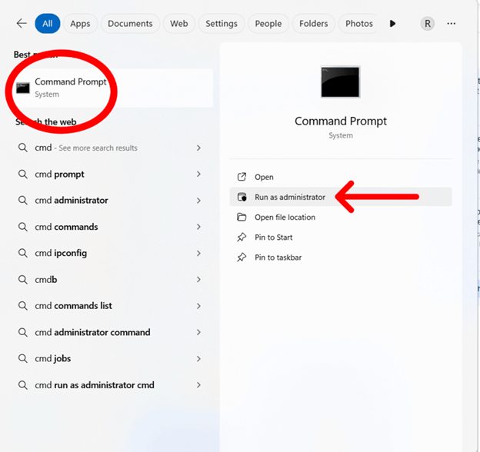Expand the cmd commands list chevron

pyautogui.click(x=198, y=306)
